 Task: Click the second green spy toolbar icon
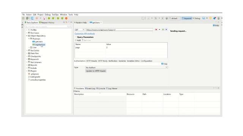click(53, 18)
